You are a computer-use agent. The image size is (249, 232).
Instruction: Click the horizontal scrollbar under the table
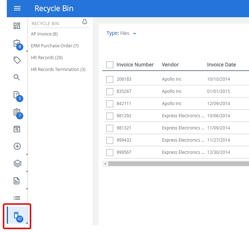click(x=178, y=164)
